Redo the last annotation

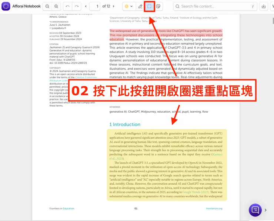pyautogui.click(x=77, y=6)
